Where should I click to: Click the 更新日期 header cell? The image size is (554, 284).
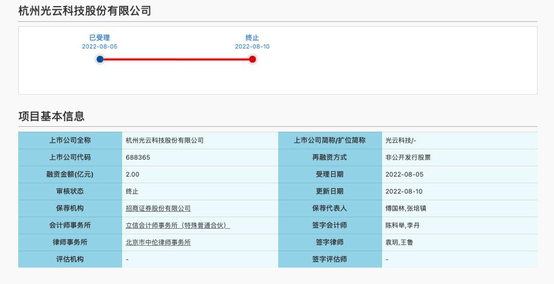pyautogui.click(x=330, y=191)
